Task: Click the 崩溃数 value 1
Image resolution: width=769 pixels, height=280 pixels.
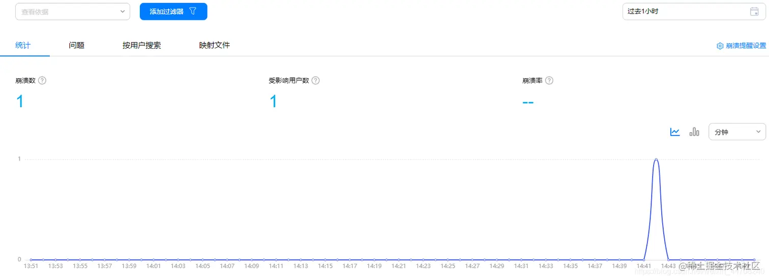Action: pyautogui.click(x=19, y=102)
